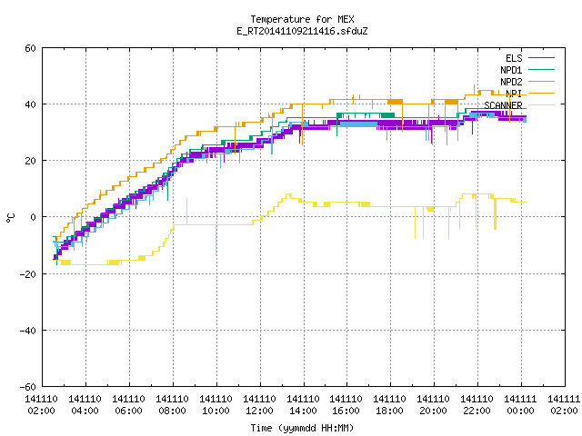Click the yellow SCANNER legend line sample
The image size is (582, 436).
click(x=541, y=105)
